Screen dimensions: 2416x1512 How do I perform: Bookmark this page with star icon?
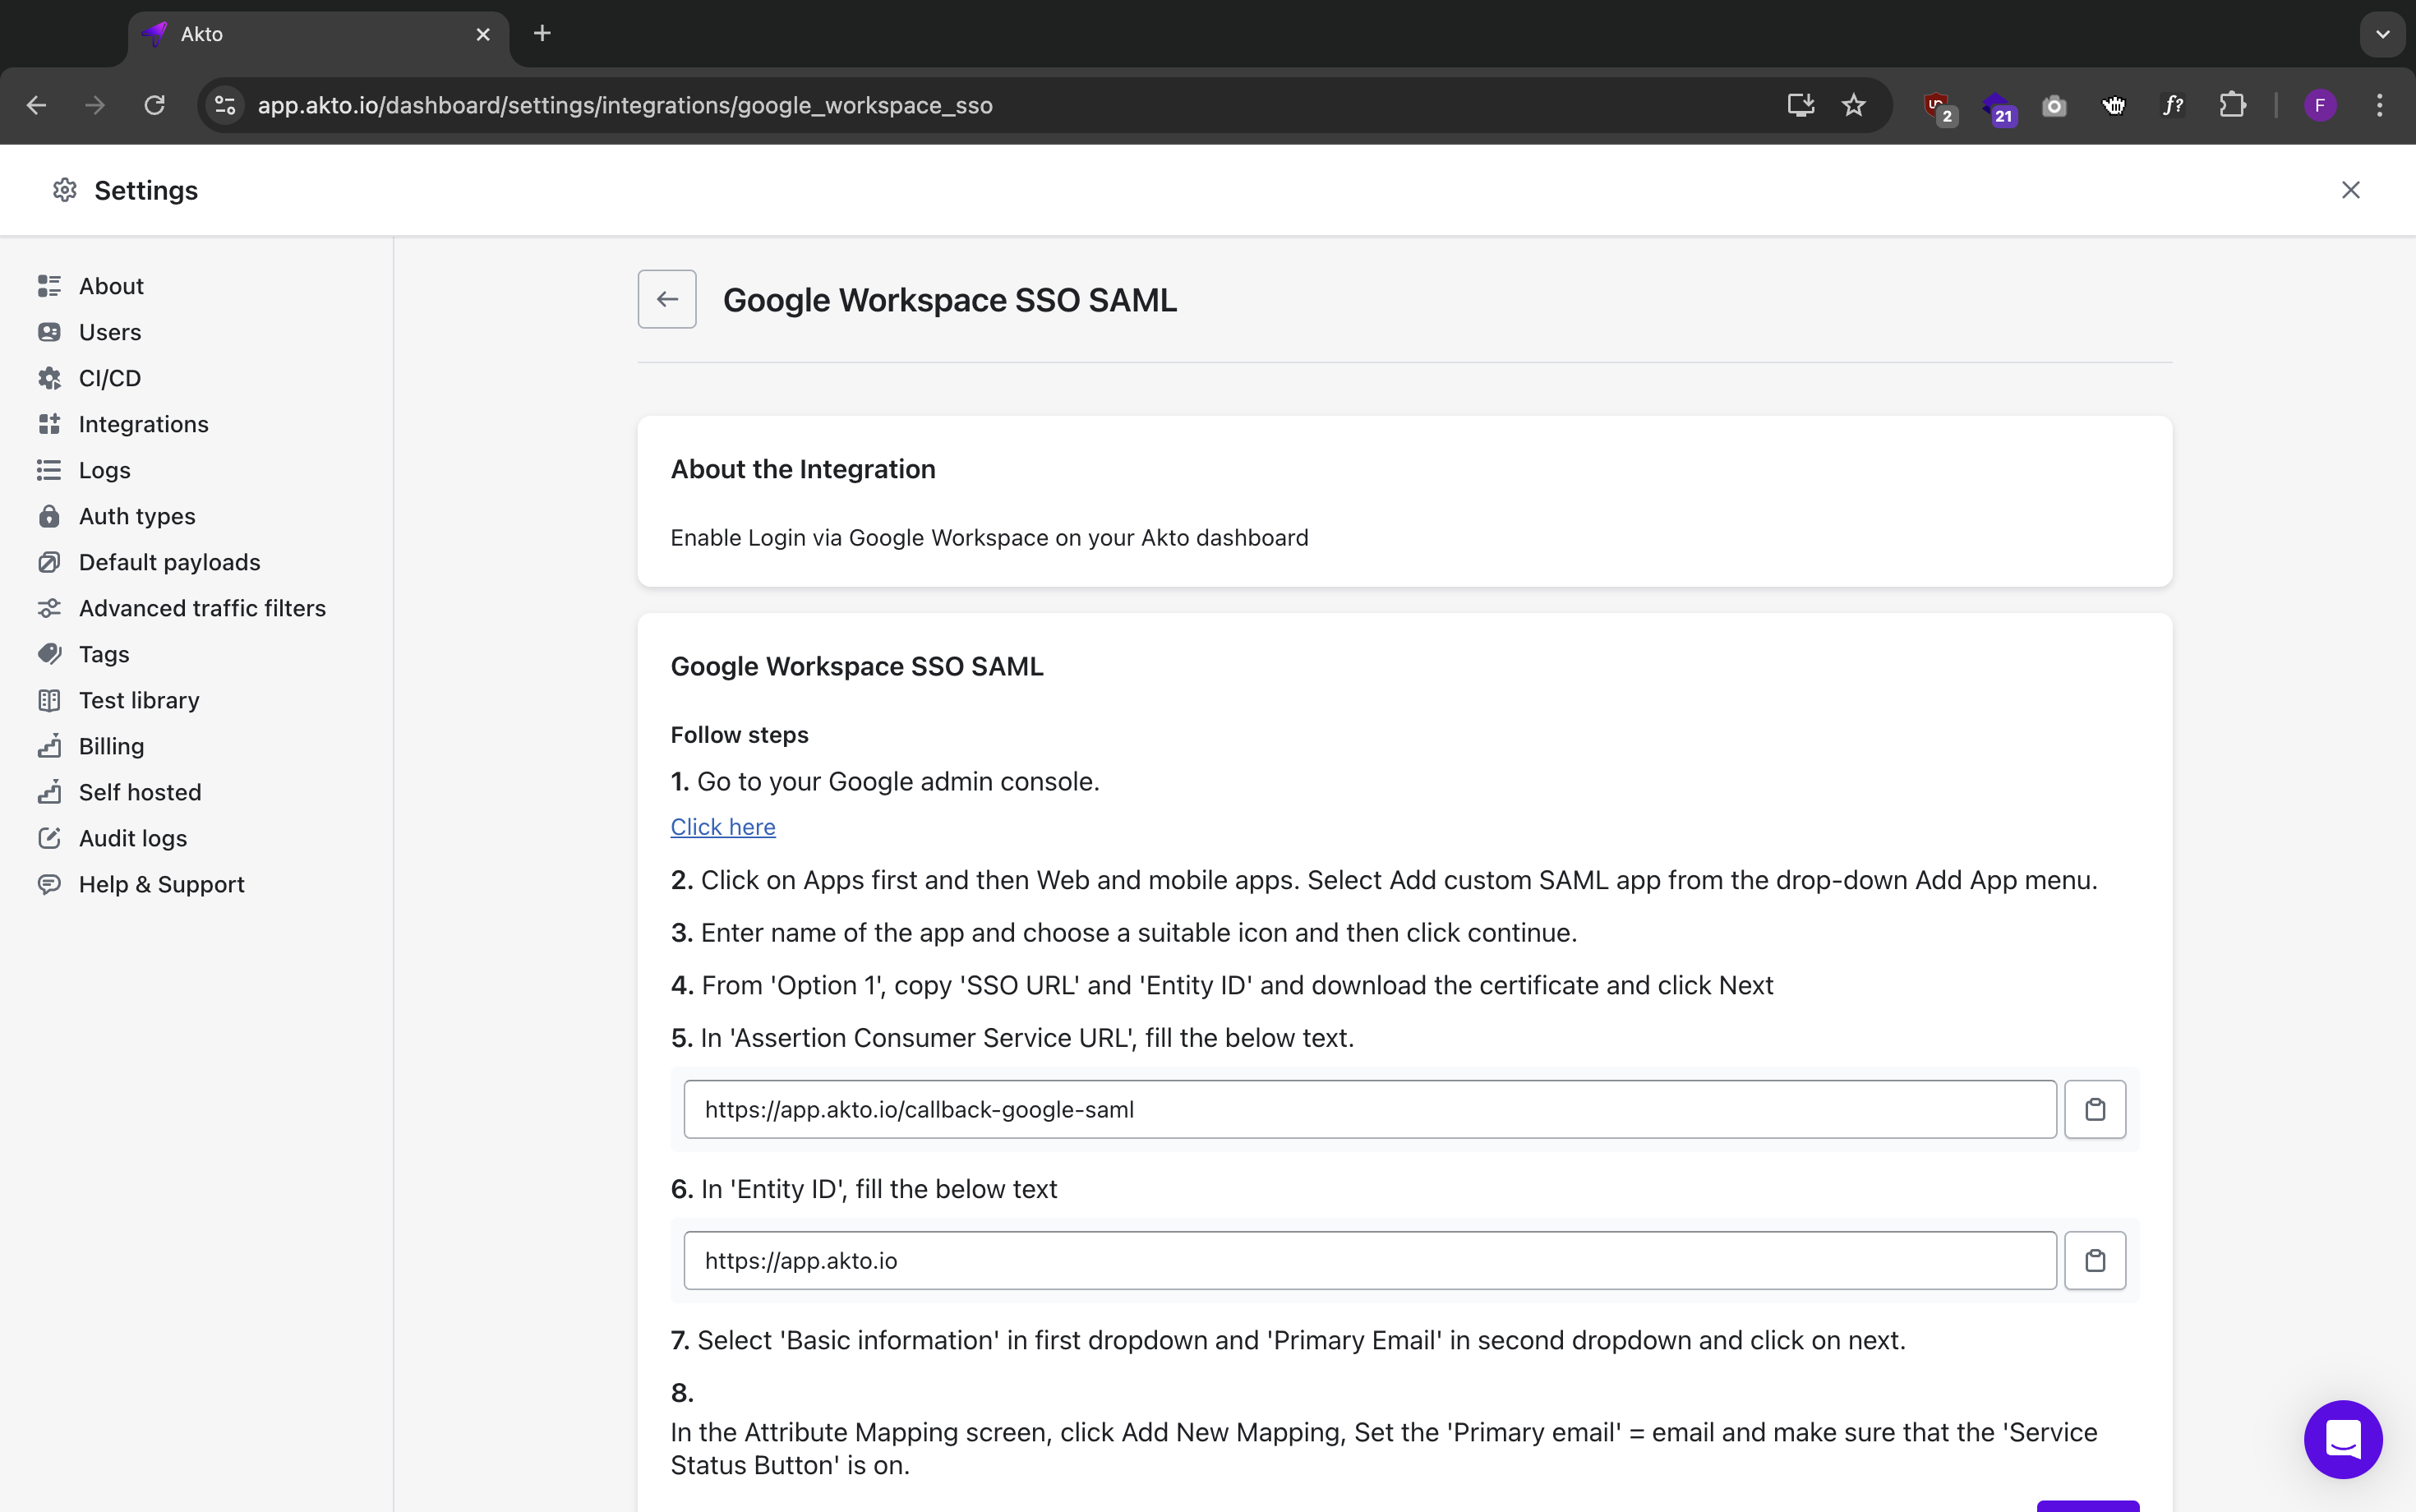point(1853,105)
